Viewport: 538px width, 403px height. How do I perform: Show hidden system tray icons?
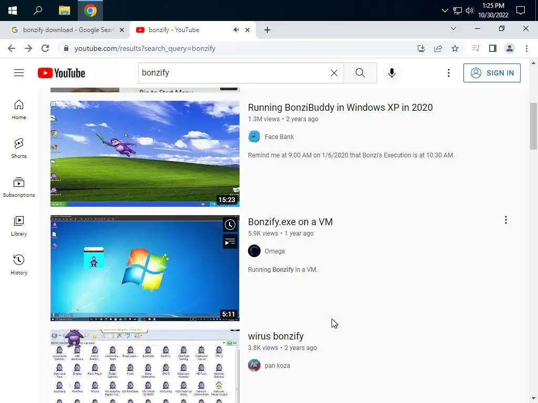444,10
